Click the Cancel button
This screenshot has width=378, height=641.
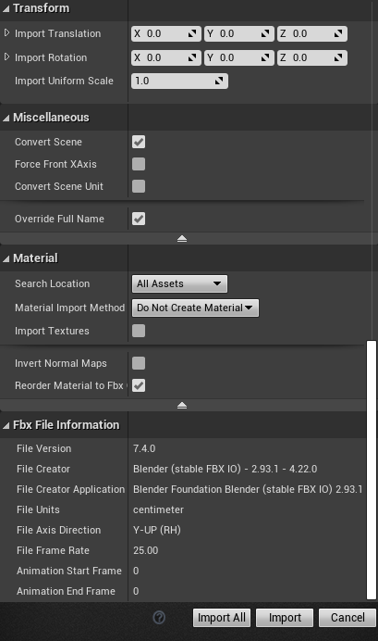[x=348, y=618]
